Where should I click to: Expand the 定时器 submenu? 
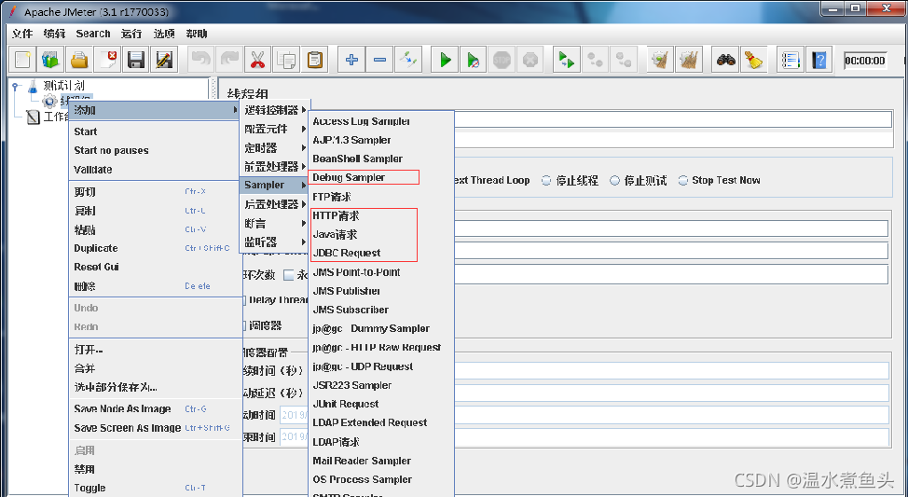click(x=275, y=147)
